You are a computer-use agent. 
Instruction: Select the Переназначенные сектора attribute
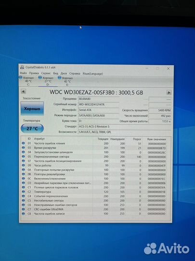52,157
